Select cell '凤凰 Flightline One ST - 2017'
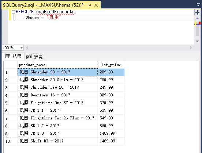This screenshot has height=153, width=202. (57, 103)
